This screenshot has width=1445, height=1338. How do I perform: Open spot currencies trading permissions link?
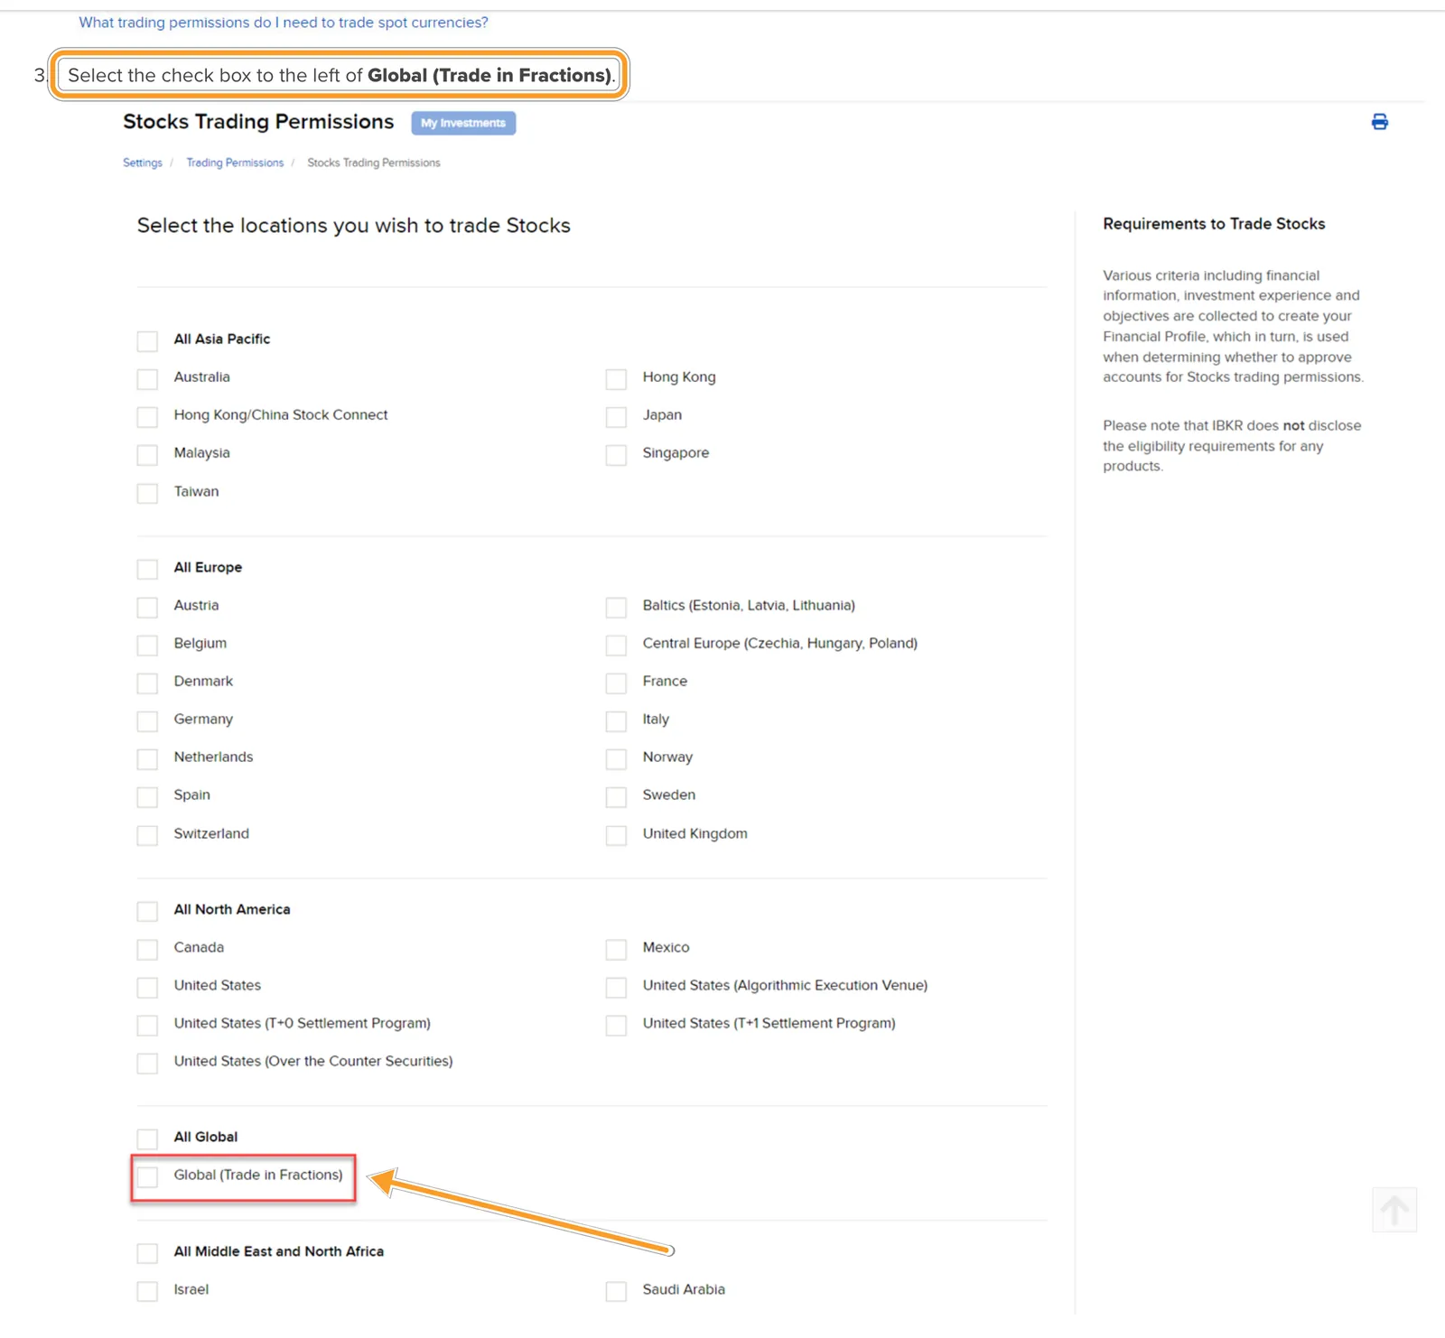tap(284, 23)
